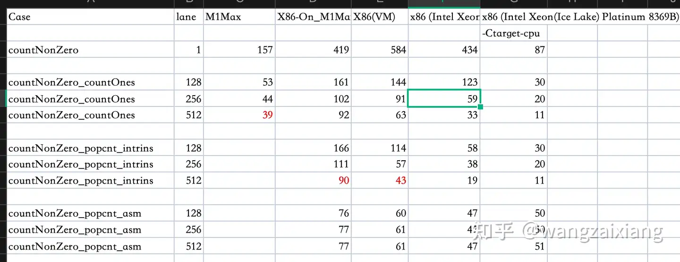This screenshot has width=680, height=262.
Task: Select the cell containing 434
Action: [444, 49]
